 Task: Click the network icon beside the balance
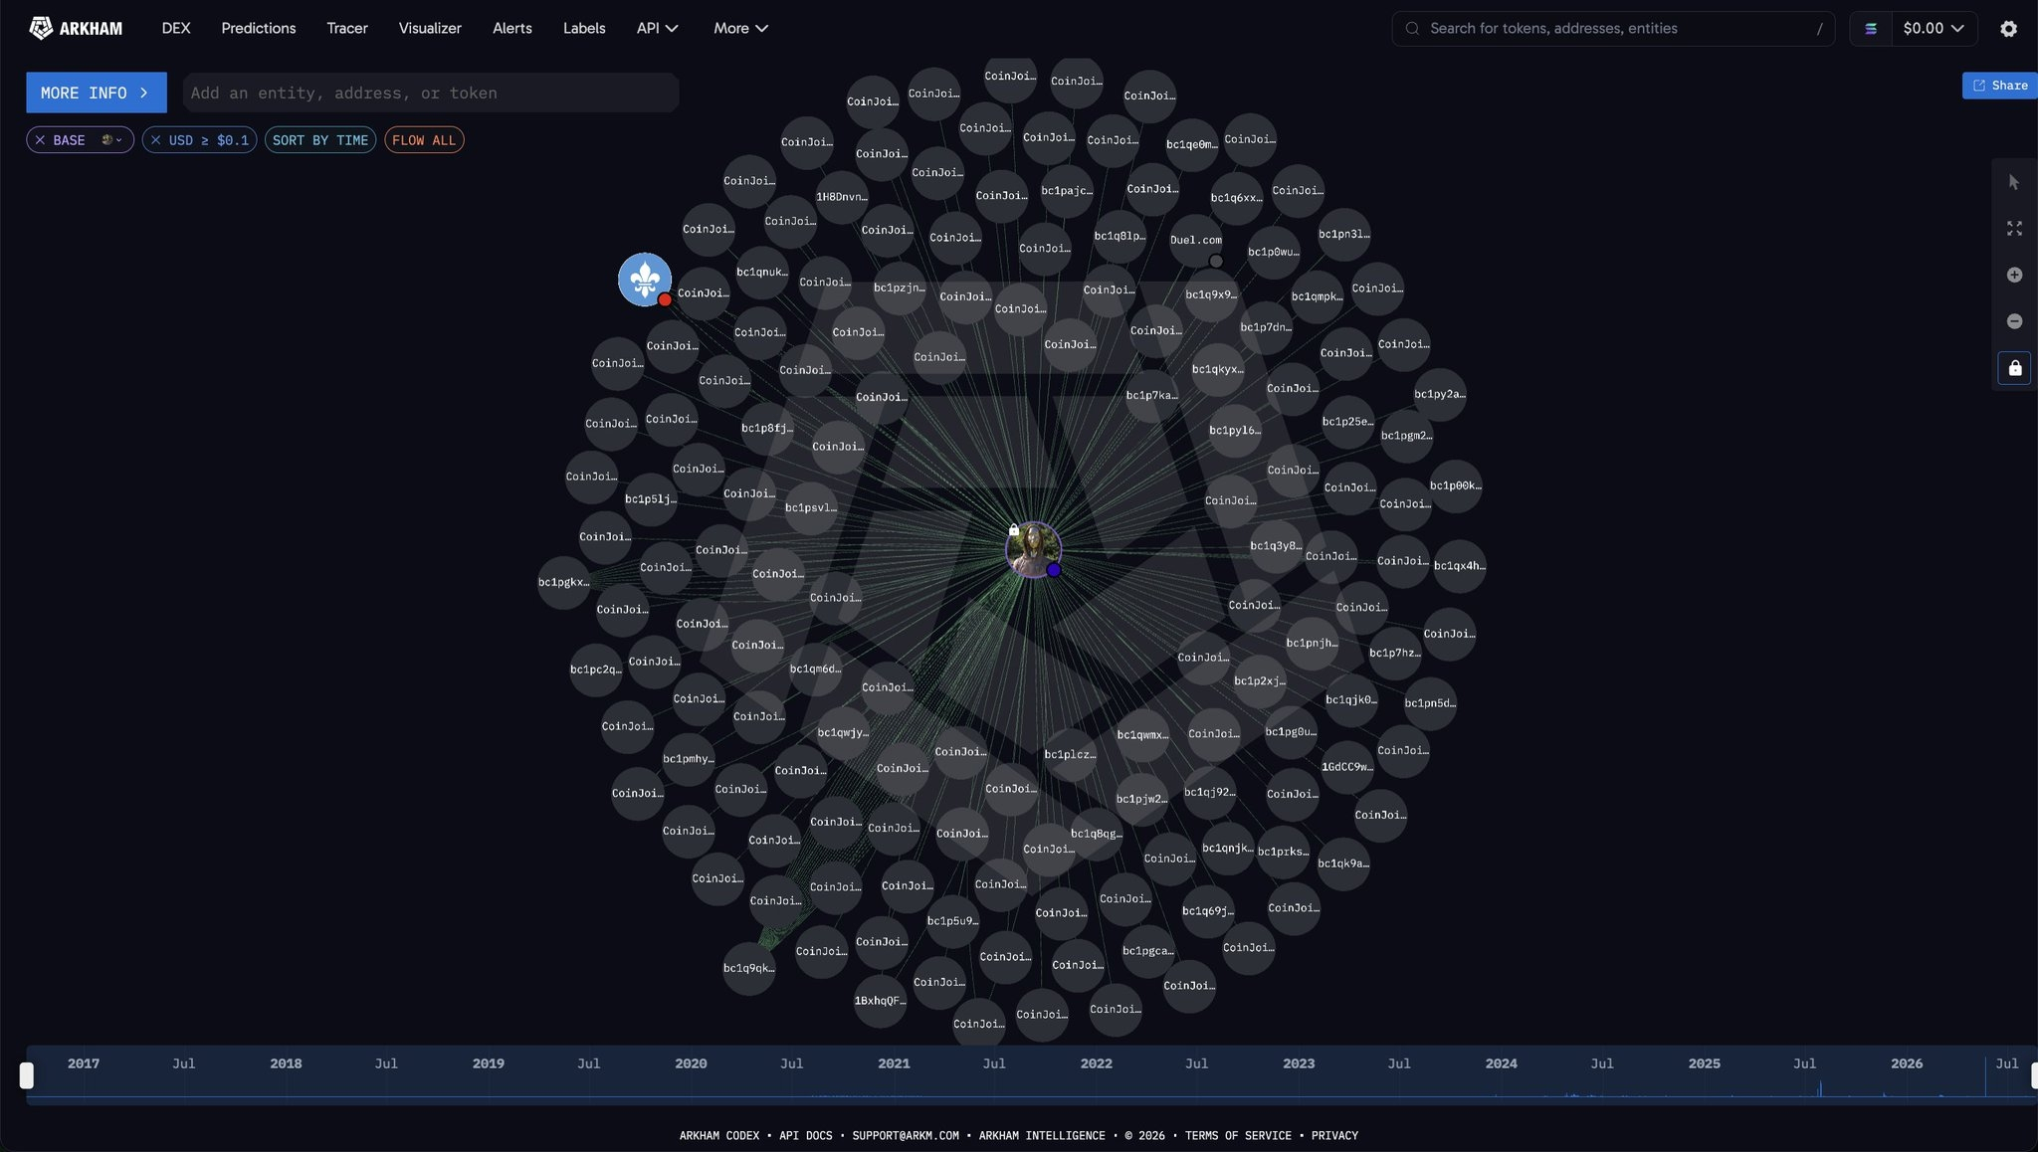coord(1871,29)
